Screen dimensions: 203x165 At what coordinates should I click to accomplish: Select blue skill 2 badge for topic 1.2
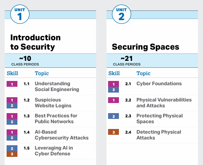tap(12, 106)
